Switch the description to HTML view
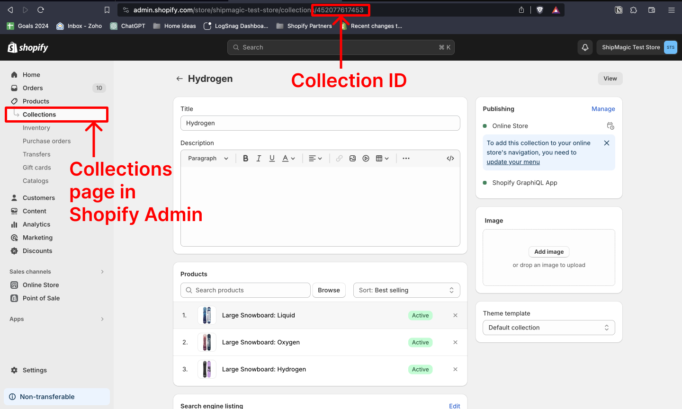The image size is (682, 409). pyautogui.click(x=450, y=159)
